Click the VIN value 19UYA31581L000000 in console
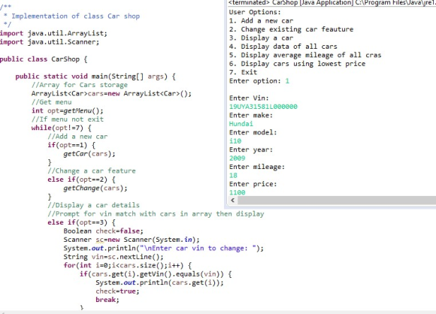436x314 pixels. click(263, 107)
